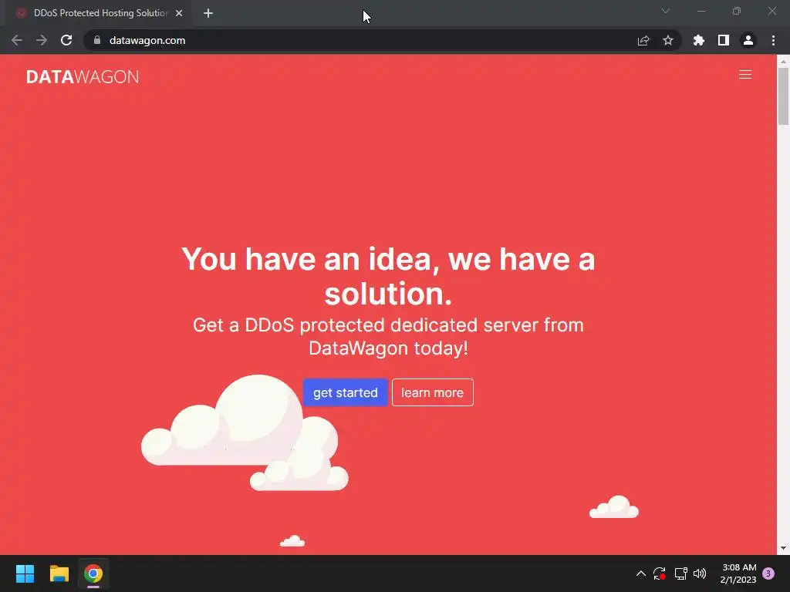Reload the datawagon.com page
The width and height of the screenshot is (790, 592).
point(66,40)
